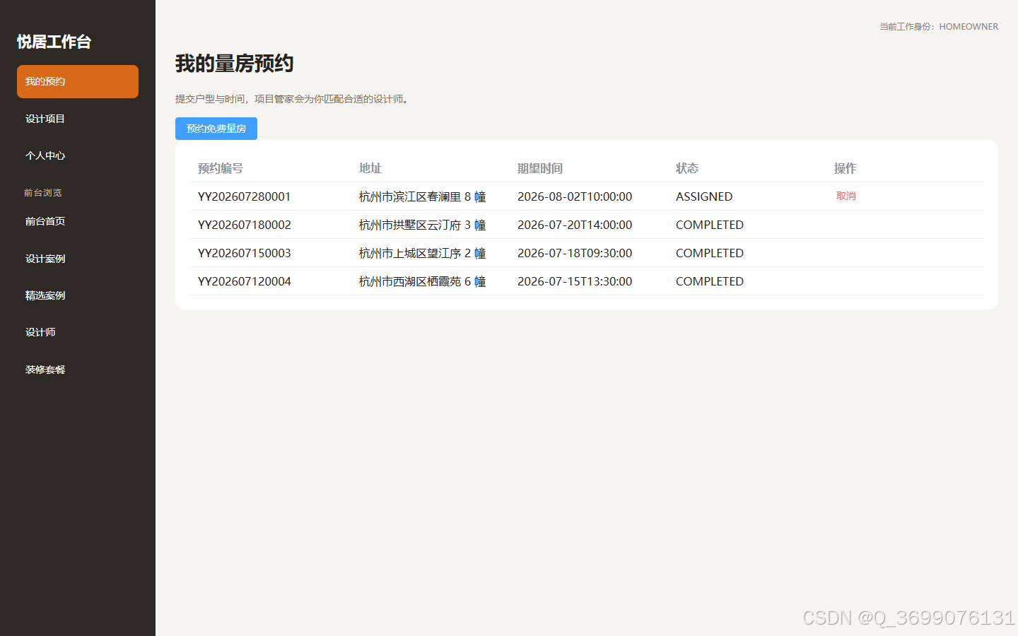Click the 我的量房预约 page heading
Screen dimensions: 1018x636
(x=235, y=64)
